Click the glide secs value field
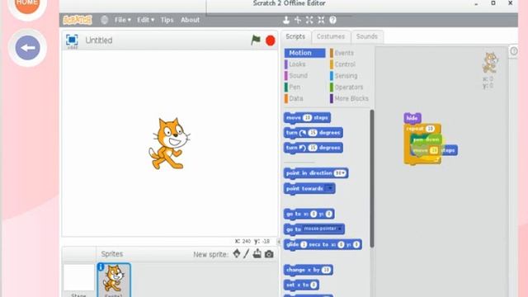Viewport: 528px width, 297px height. (304, 244)
